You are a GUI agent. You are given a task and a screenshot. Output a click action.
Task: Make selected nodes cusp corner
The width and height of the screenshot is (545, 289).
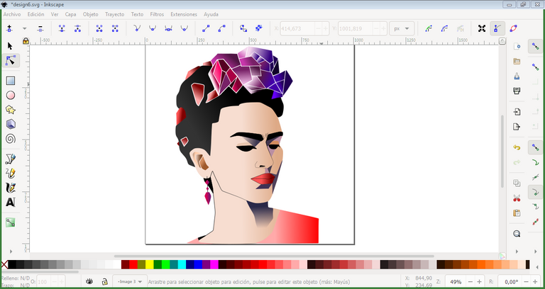137,28
